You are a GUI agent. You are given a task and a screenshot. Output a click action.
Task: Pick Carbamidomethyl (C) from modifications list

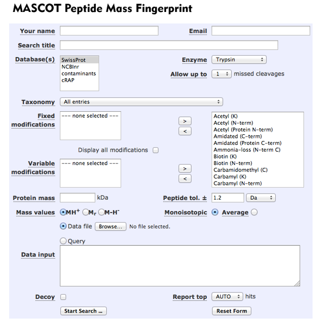(x=240, y=170)
